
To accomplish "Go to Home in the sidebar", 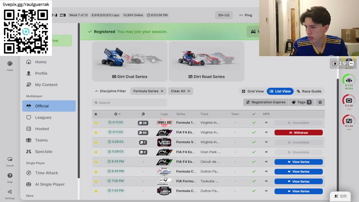I will tap(49, 62).
